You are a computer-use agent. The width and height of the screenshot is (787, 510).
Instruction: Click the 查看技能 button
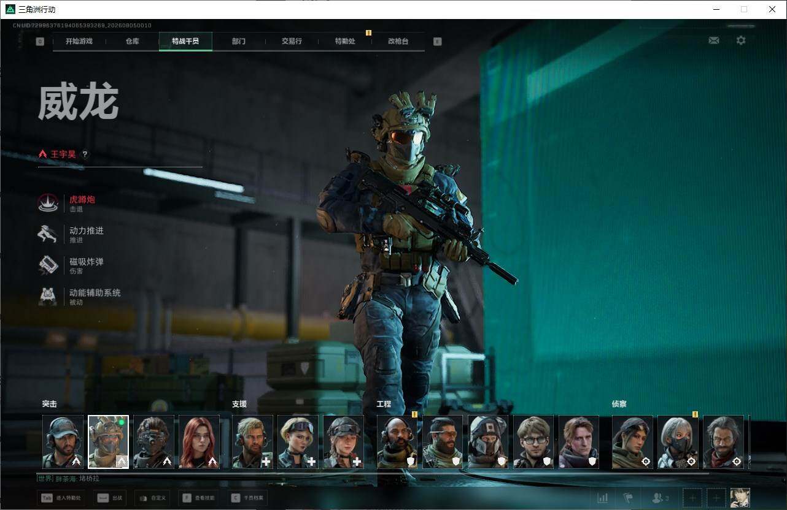(199, 498)
